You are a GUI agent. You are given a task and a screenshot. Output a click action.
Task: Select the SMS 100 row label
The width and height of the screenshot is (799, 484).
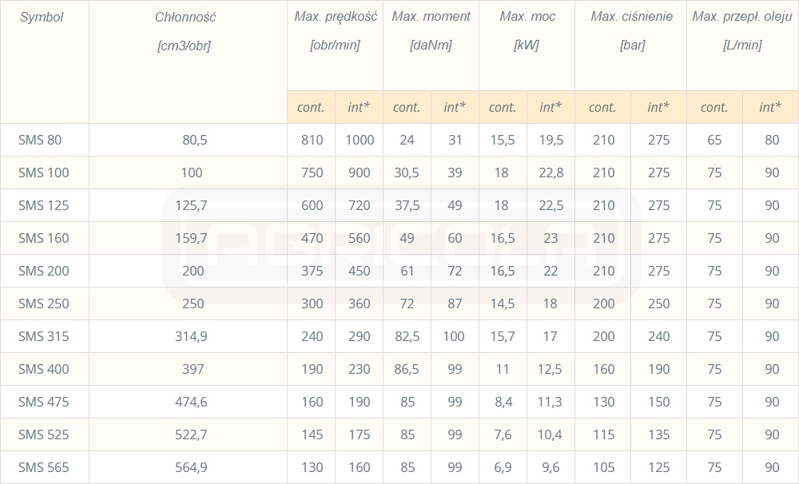(x=43, y=173)
